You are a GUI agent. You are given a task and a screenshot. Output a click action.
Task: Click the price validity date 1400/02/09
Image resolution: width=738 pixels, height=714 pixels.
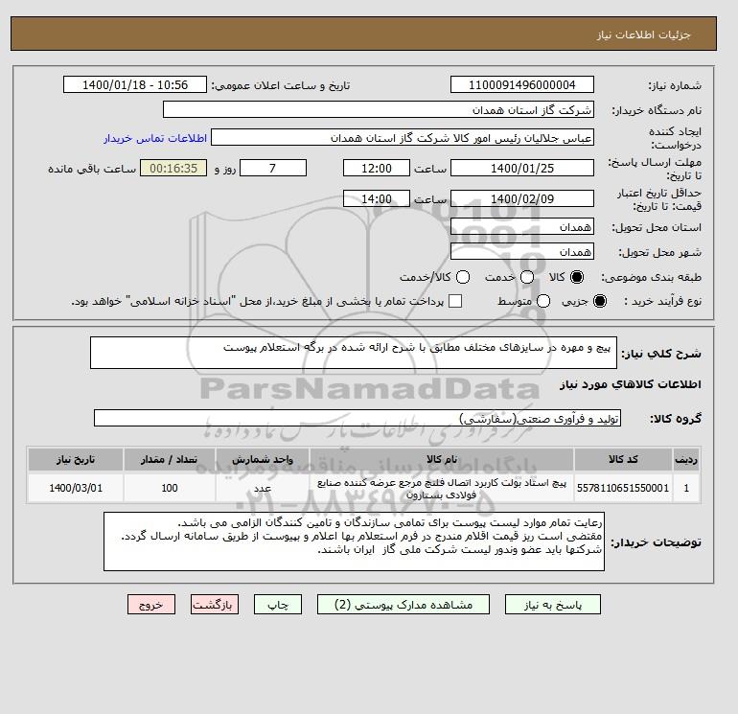point(522,198)
